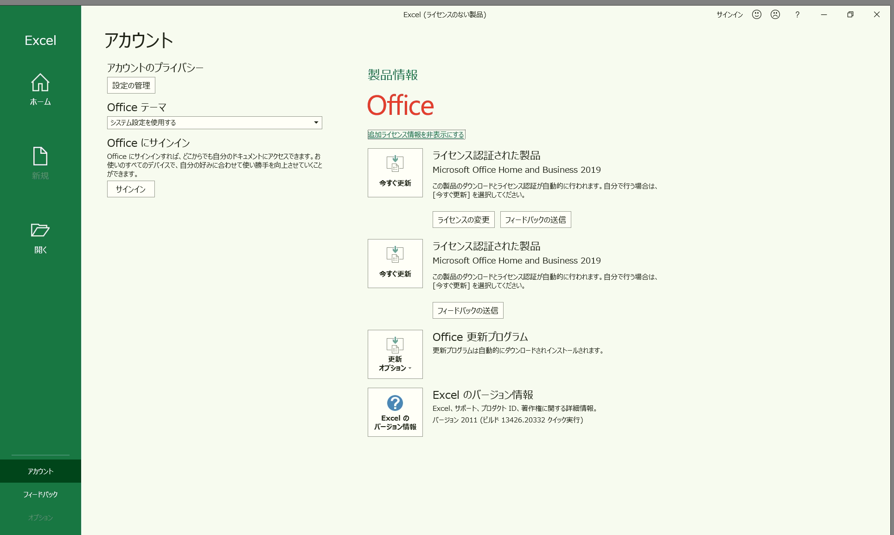Click 設定の管理 privacy settings button

131,86
